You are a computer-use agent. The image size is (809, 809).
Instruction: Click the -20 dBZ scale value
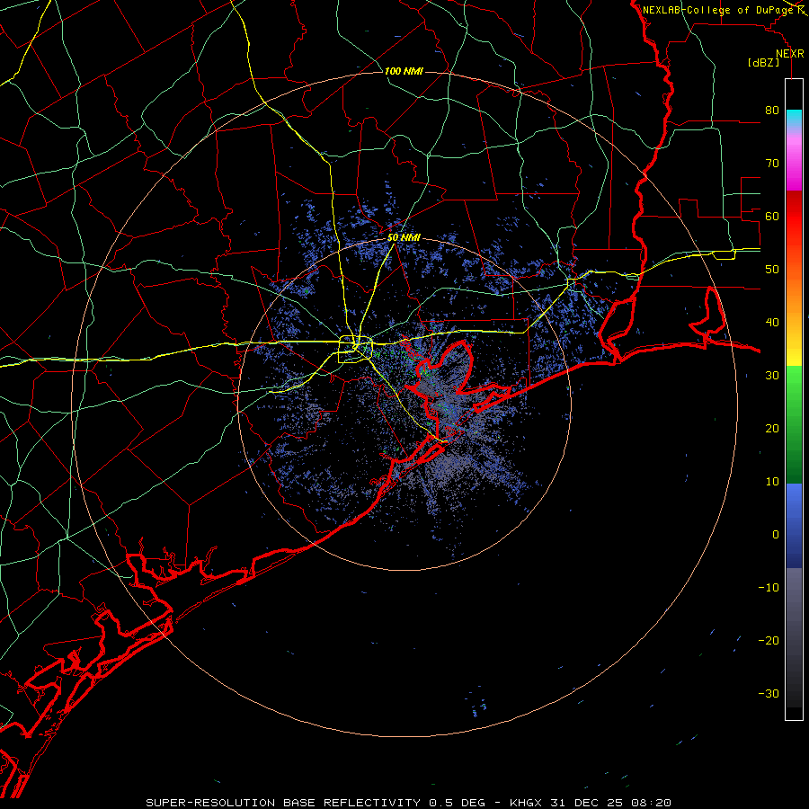click(x=769, y=640)
